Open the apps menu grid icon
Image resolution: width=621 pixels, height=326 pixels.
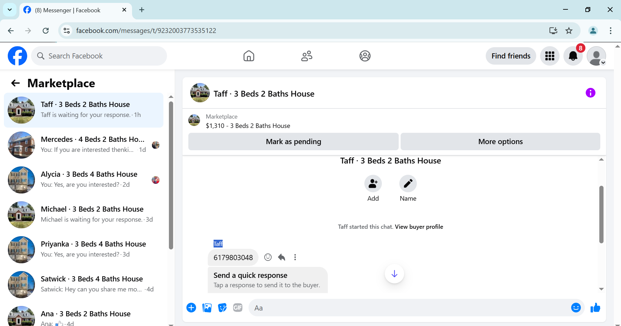[x=549, y=56]
